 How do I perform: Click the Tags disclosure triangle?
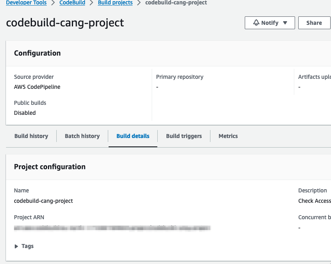coord(16,246)
